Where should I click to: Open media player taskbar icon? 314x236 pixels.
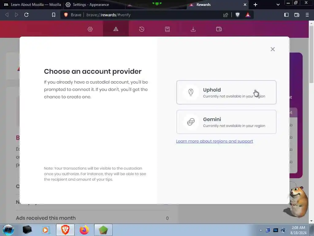pos(46,230)
